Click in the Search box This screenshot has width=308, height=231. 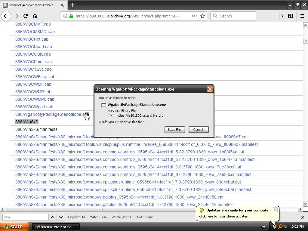(233, 16)
